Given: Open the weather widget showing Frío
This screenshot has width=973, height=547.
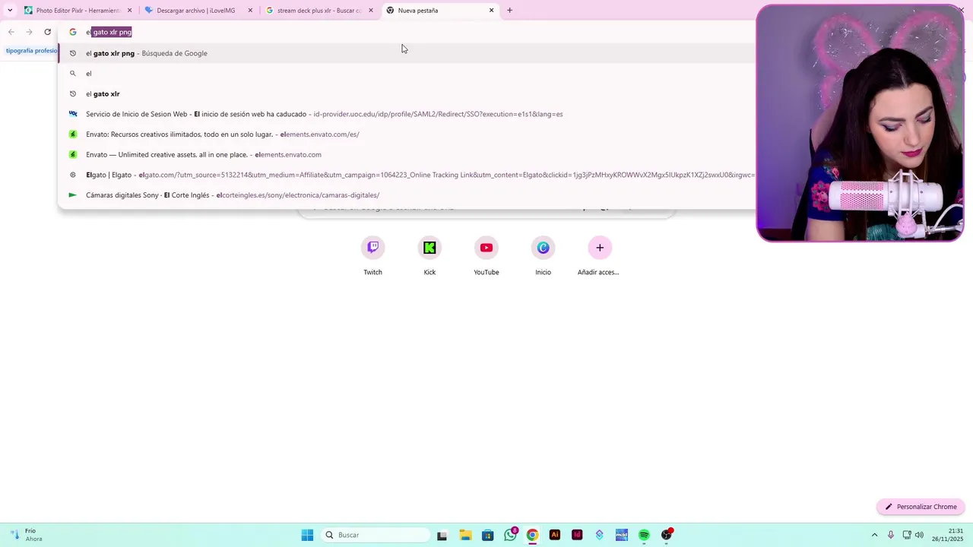Looking at the screenshot, I should click(25, 535).
